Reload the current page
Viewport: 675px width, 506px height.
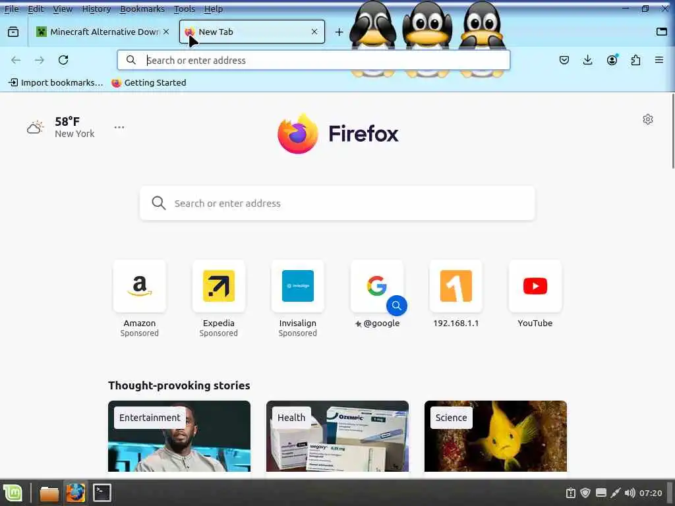coord(63,60)
